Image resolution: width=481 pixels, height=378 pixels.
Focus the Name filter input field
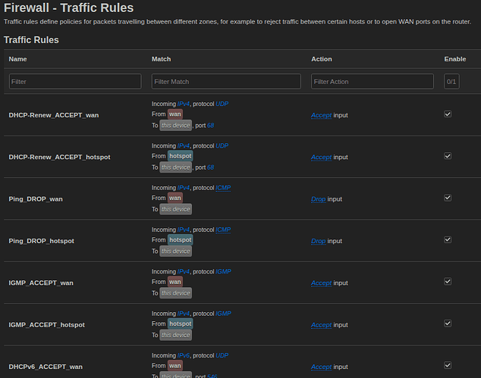click(x=75, y=82)
